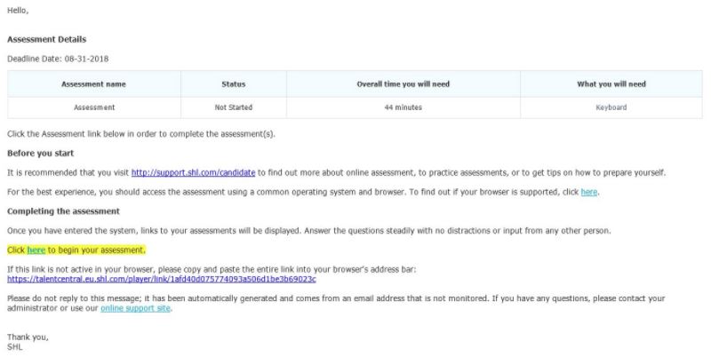The width and height of the screenshot is (711, 357).
Task: Click the 'Assessment name' column header
Action: [94, 84]
